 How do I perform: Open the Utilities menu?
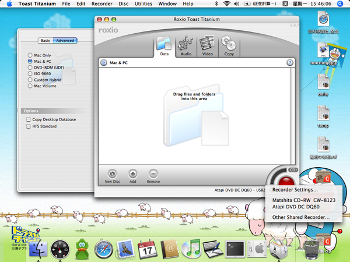click(143, 4)
